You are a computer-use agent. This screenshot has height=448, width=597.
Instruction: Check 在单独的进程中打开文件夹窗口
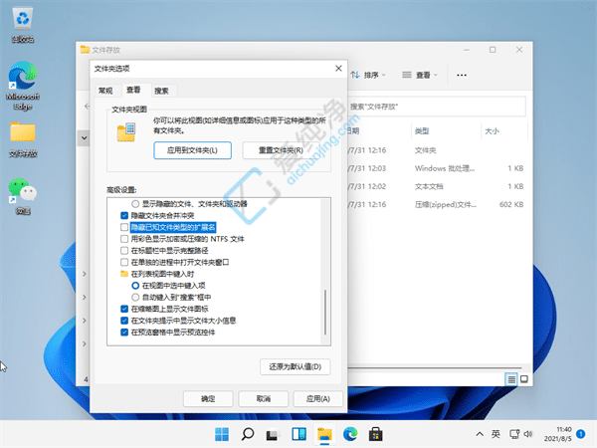click(x=124, y=262)
